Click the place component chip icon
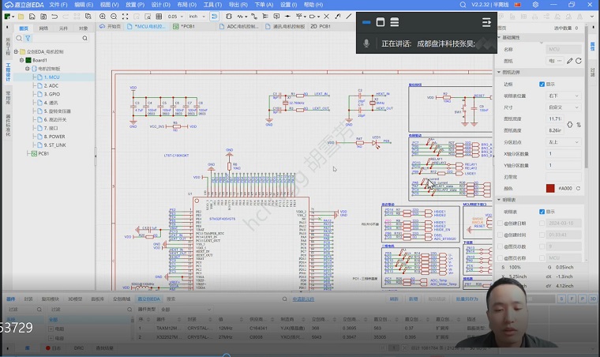Screen dimensions: 600x357 pos(229,17)
